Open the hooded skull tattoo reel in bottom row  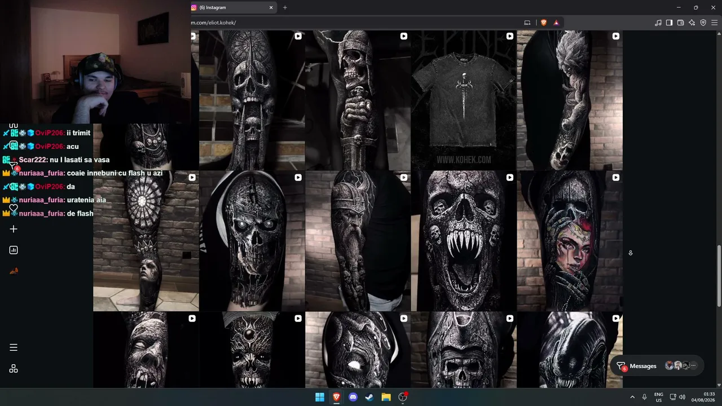(464, 350)
